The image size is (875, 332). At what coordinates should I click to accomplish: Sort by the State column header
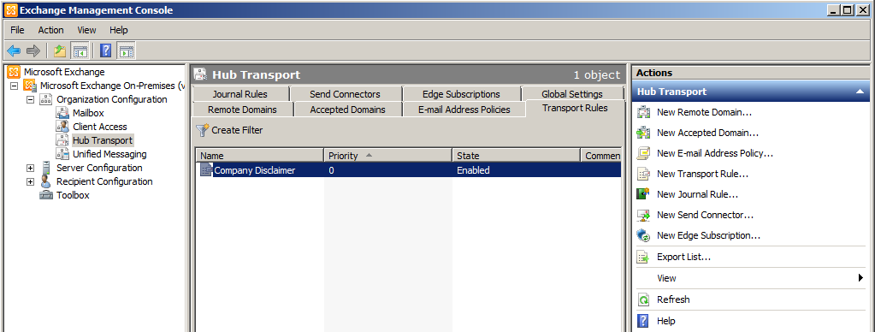click(516, 156)
